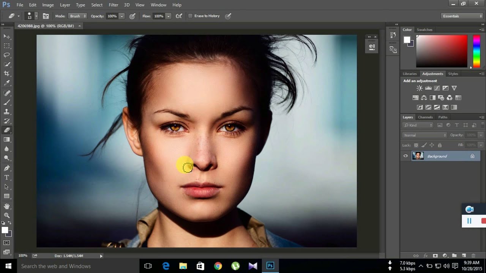Open the Filter menu
Viewport: 486px width, 273px height.
click(113, 5)
